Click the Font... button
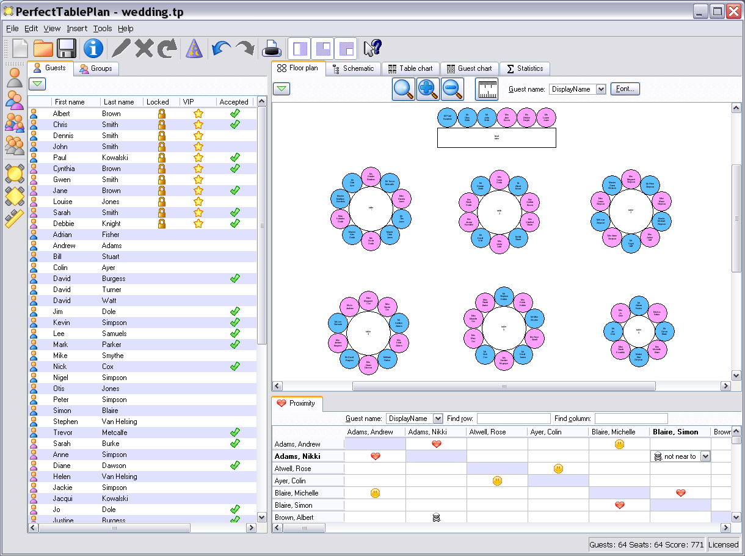This screenshot has height=556, width=745. point(625,89)
